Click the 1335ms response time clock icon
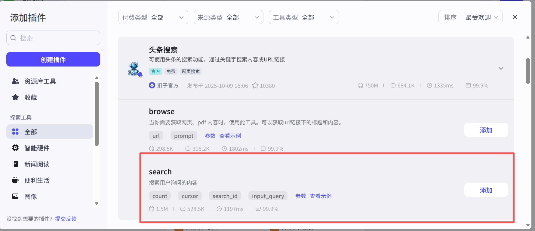The width and height of the screenshot is (535, 231). pyautogui.click(x=429, y=85)
